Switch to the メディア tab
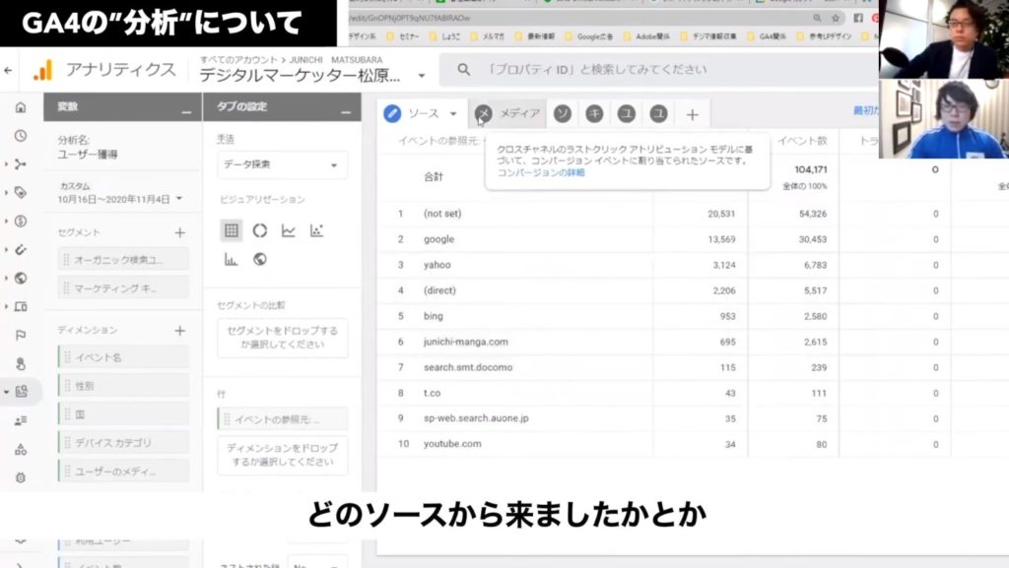The width and height of the screenshot is (1009, 568). point(508,114)
